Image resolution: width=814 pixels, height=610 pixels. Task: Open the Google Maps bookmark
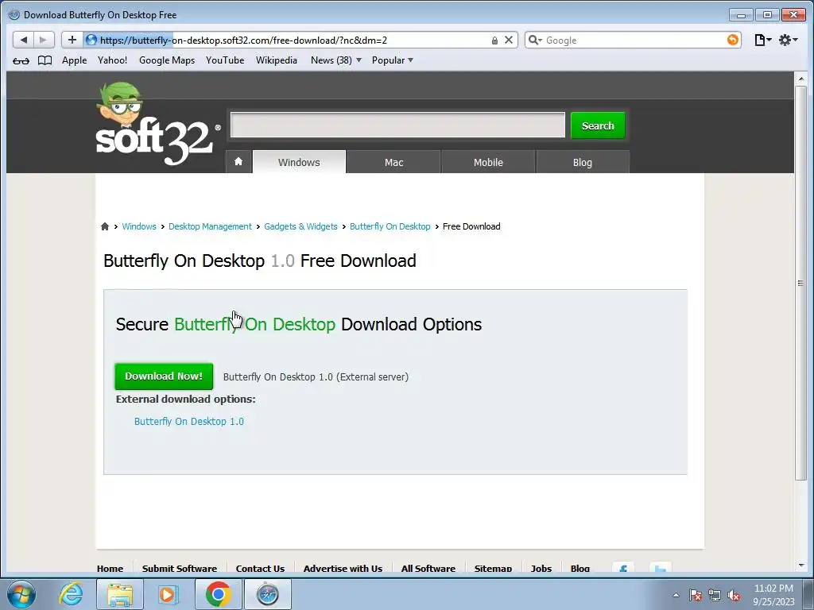pyautogui.click(x=167, y=60)
